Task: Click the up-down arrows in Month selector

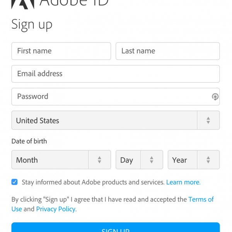Action: click(x=99, y=160)
